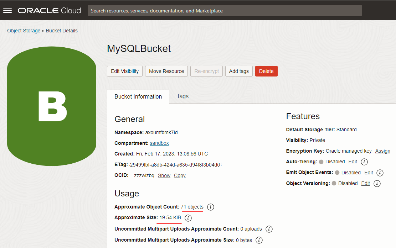Click info icon next to Object Versioning
Viewport: 396px width, 248px height.
377,184
